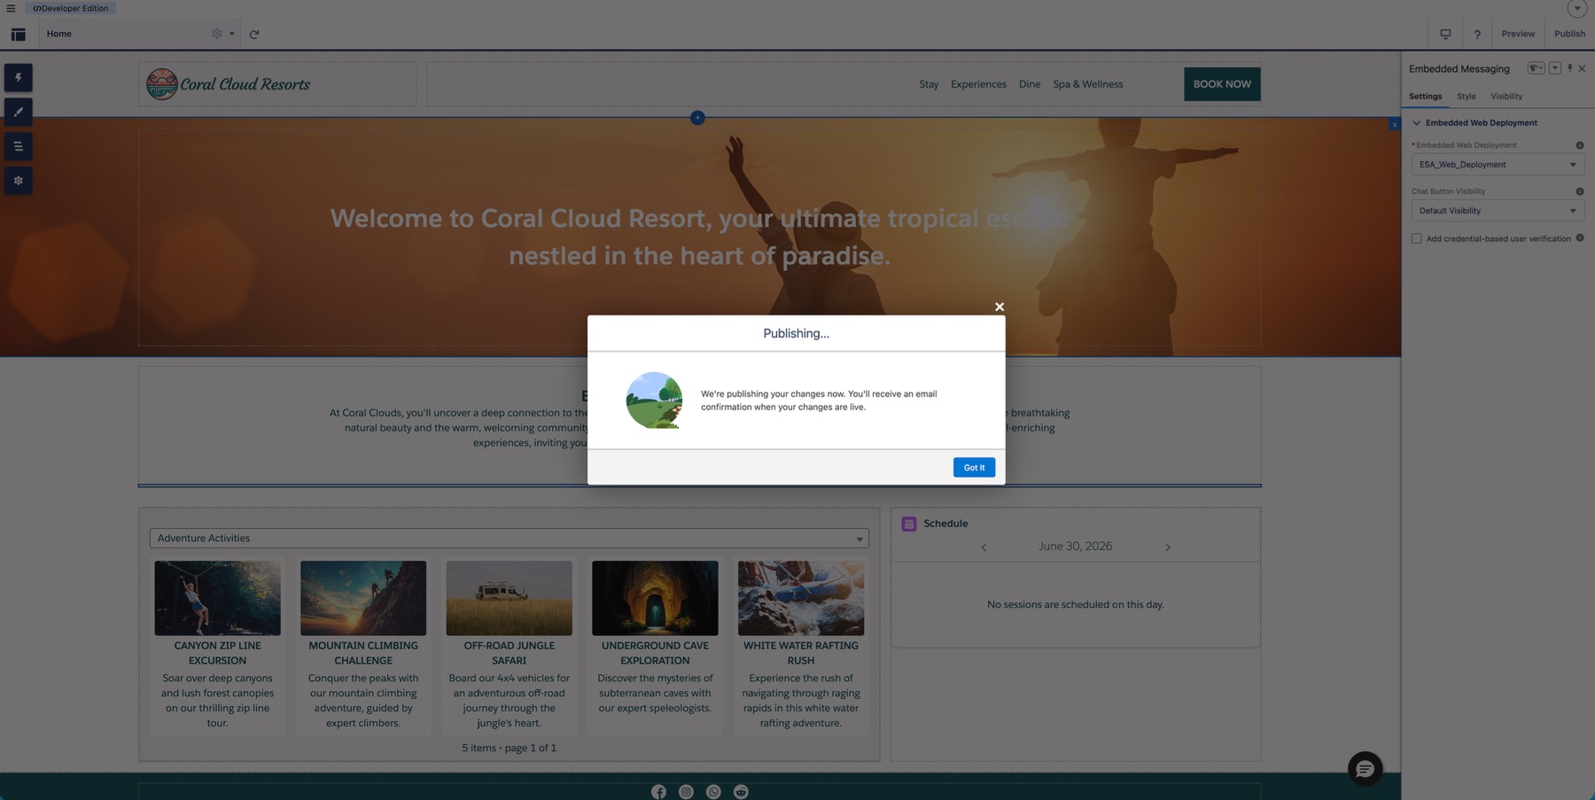This screenshot has height=800, width=1595.
Task: Open the Theme paintbrush panel
Action: click(18, 112)
